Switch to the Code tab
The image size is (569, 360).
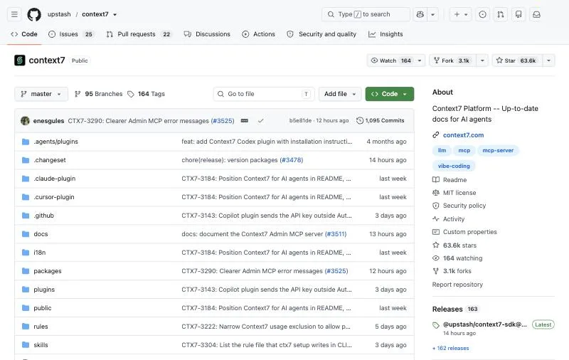(x=24, y=34)
